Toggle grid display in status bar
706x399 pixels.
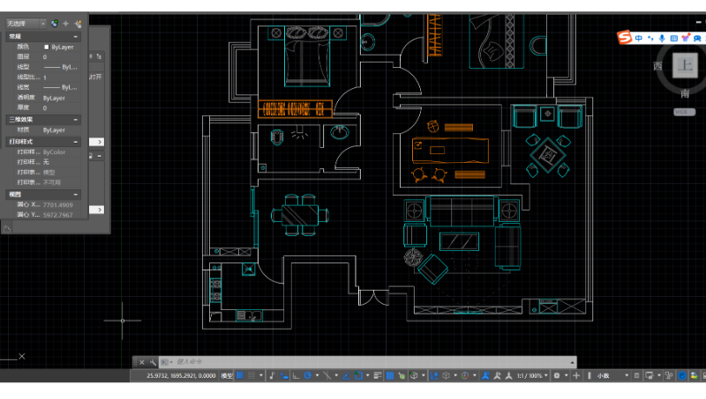[x=240, y=375]
